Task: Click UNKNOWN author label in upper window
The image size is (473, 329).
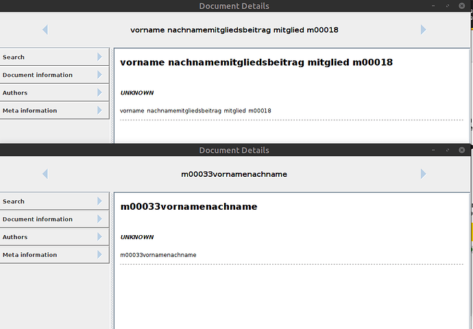Action: 137,93
